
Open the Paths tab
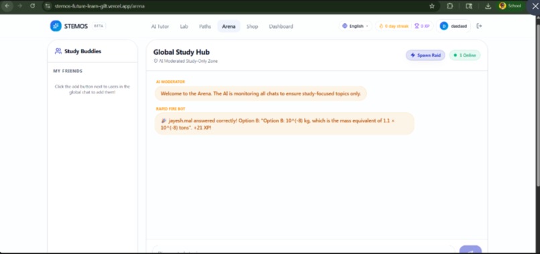(205, 27)
